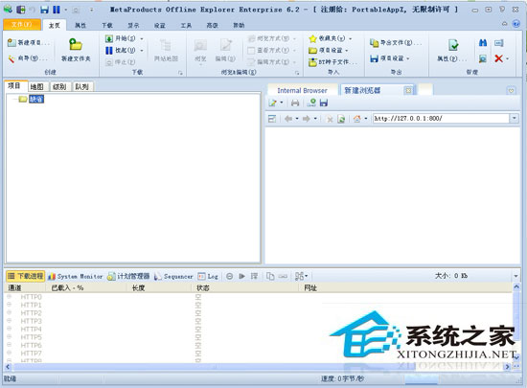Click the pause icon in the title bar toolbar

click(57, 10)
